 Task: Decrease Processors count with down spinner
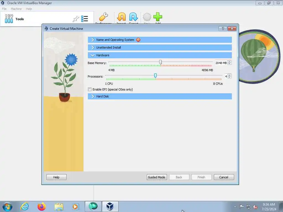tap(229, 77)
